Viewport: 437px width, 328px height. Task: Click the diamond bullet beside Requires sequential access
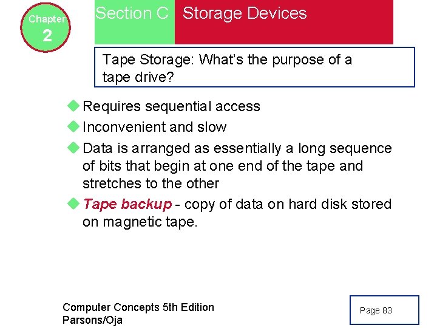click(x=73, y=106)
